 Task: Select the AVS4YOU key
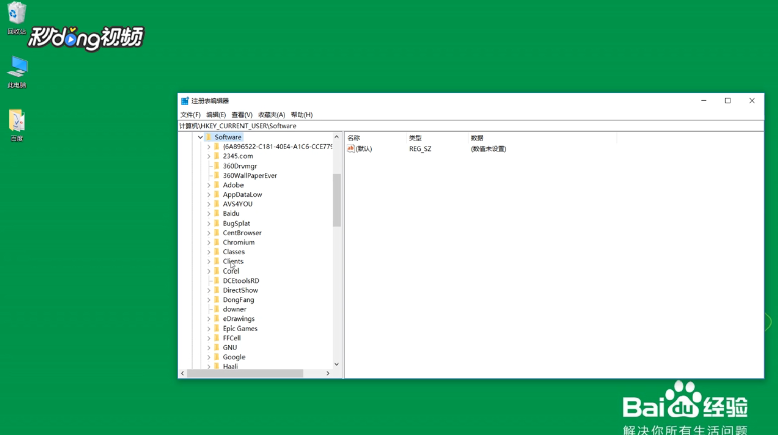pos(237,204)
